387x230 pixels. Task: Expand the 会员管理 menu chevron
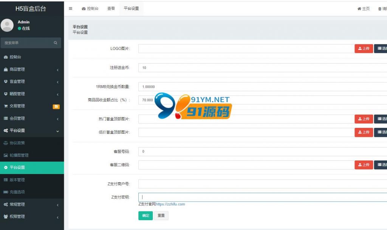57,119
